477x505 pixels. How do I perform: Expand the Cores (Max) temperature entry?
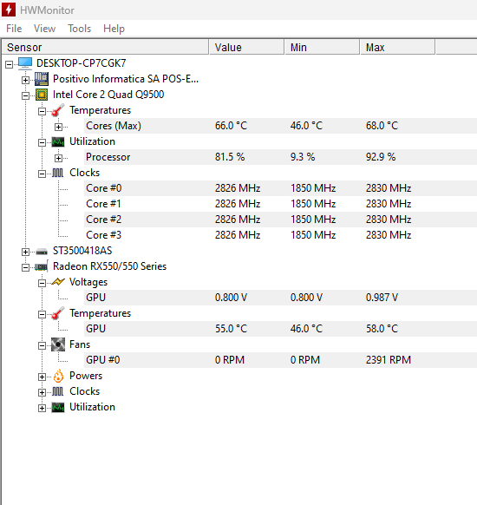click(x=58, y=127)
